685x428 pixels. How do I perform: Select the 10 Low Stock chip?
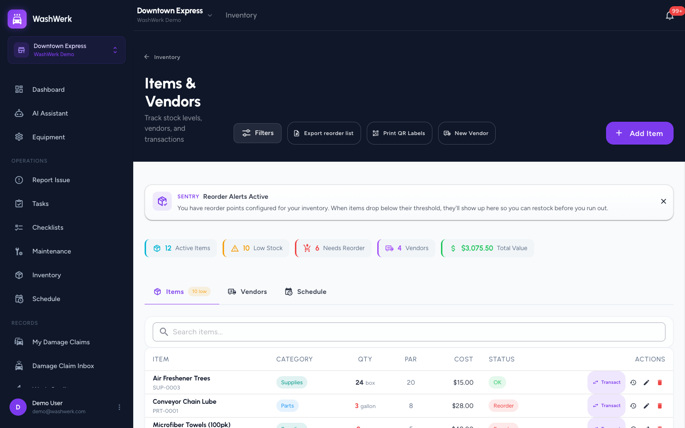256,248
